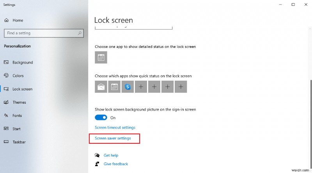Click the Home icon in sidebar
312x173 pixels.
pos(6,20)
